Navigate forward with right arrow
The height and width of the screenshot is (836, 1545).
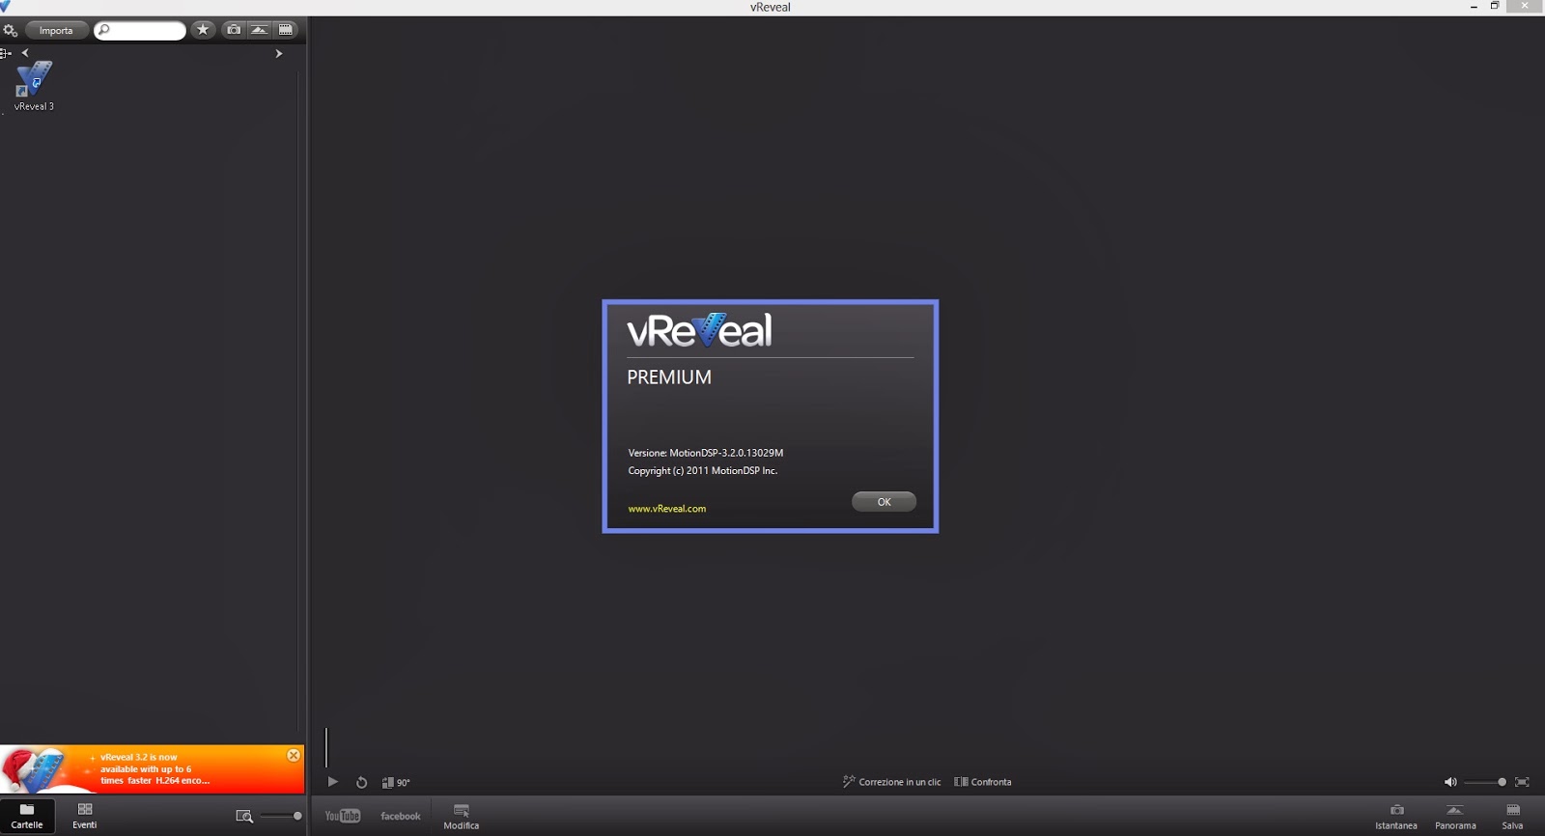tap(279, 53)
